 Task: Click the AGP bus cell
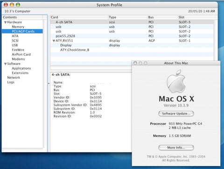(x=152, y=41)
